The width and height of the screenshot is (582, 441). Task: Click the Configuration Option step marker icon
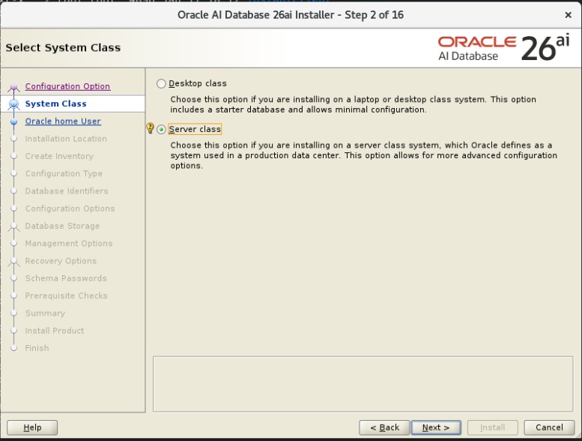(x=14, y=87)
